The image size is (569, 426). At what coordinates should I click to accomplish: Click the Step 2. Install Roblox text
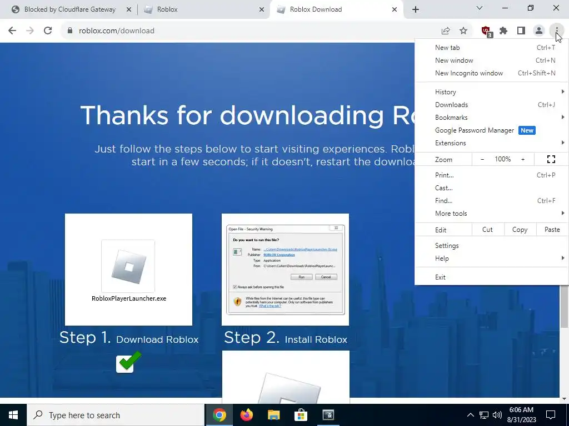tap(285, 338)
